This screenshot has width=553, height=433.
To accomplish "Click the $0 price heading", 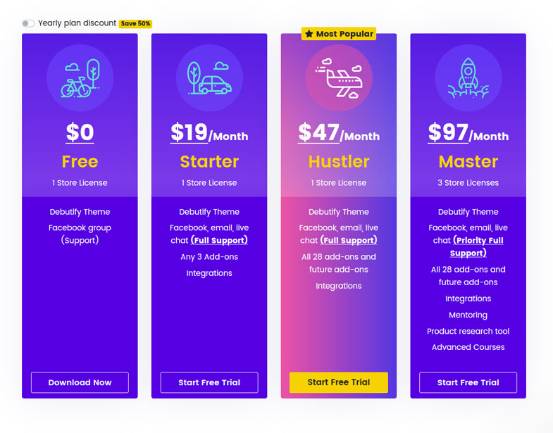I will coord(80,132).
